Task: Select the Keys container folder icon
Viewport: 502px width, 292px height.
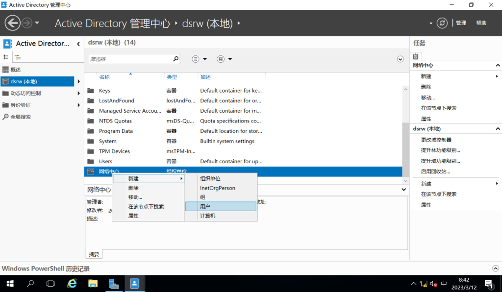Action: 91,91
